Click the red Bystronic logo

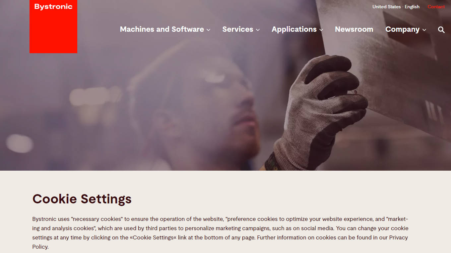pos(53,26)
